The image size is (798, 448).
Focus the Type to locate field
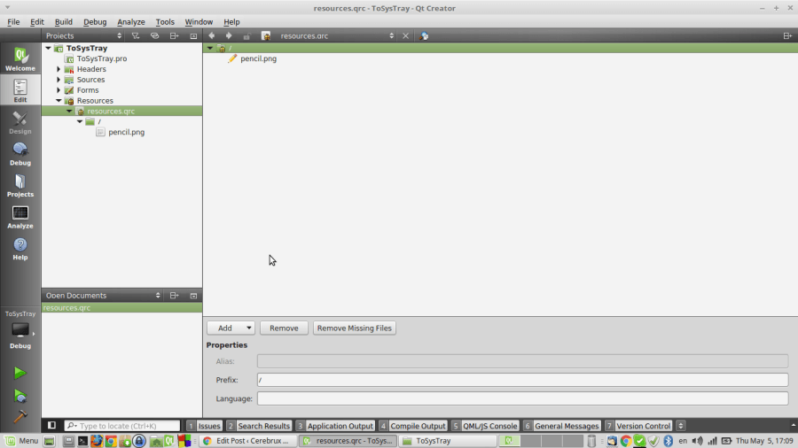[122, 426]
